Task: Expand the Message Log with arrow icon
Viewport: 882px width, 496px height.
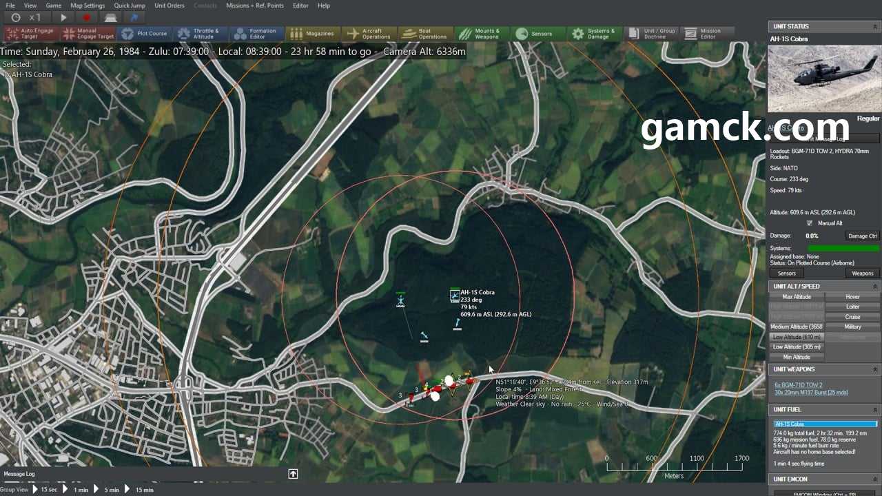Action: (x=293, y=474)
